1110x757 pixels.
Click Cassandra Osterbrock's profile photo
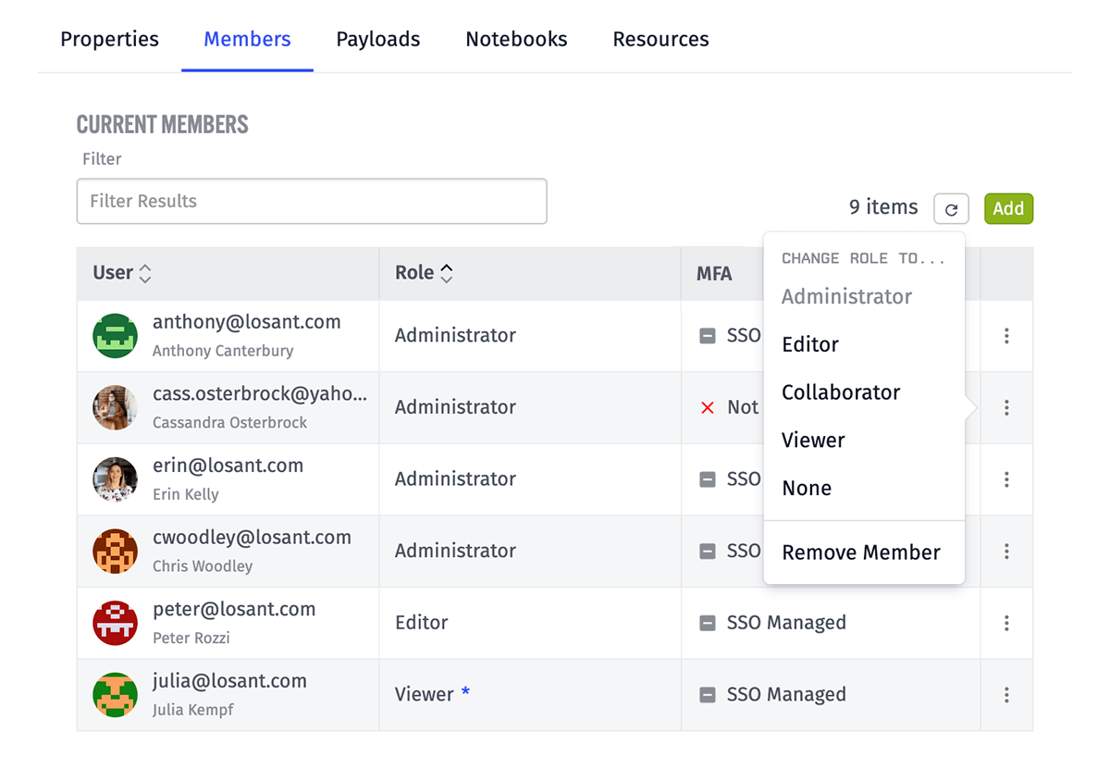[x=116, y=407]
